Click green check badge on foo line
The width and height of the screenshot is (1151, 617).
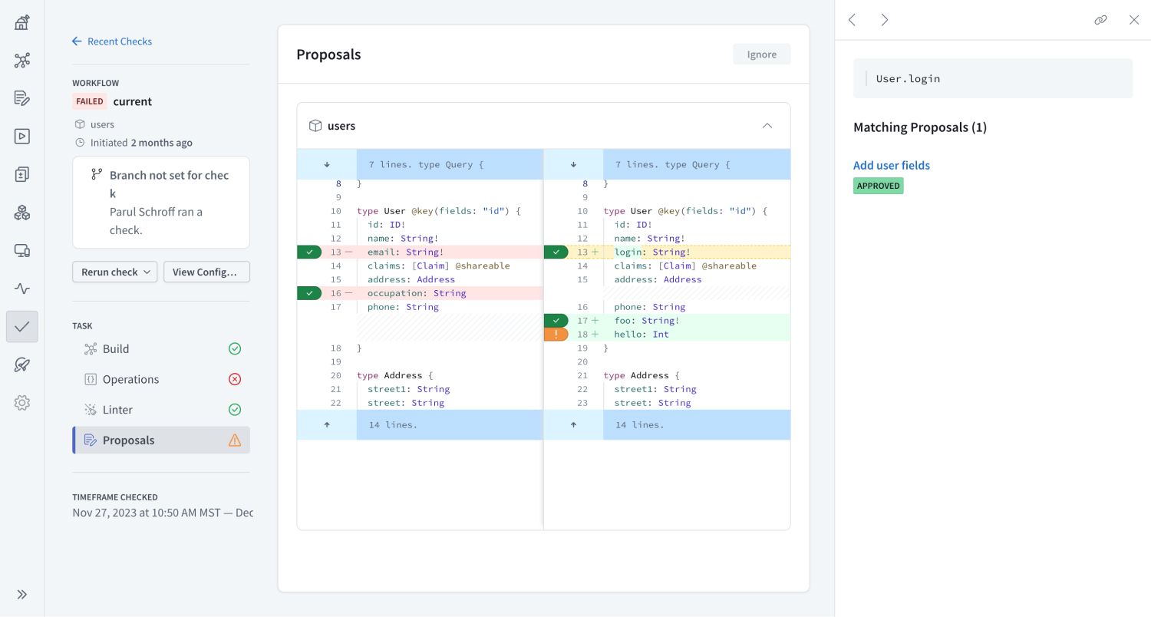point(556,321)
